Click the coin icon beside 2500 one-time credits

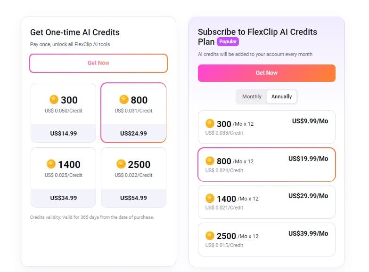tap(121, 164)
